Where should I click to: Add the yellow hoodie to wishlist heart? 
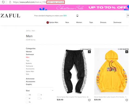click(127, 100)
